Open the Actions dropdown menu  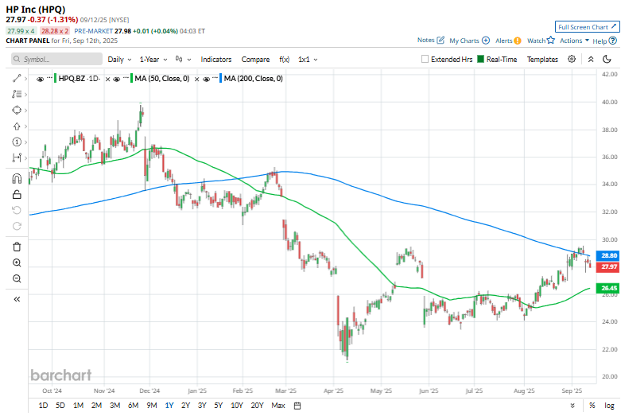(574, 41)
